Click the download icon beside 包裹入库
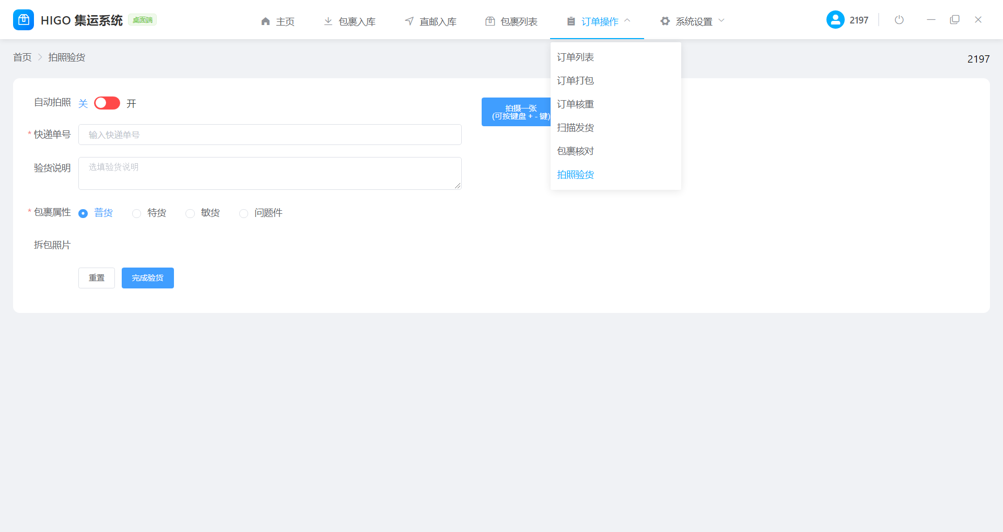The height and width of the screenshot is (532, 1003). click(328, 21)
